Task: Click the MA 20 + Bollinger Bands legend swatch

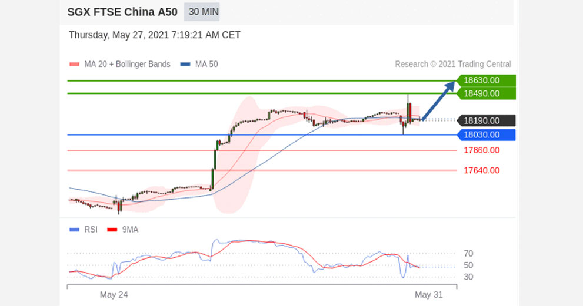Action: click(x=74, y=64)
